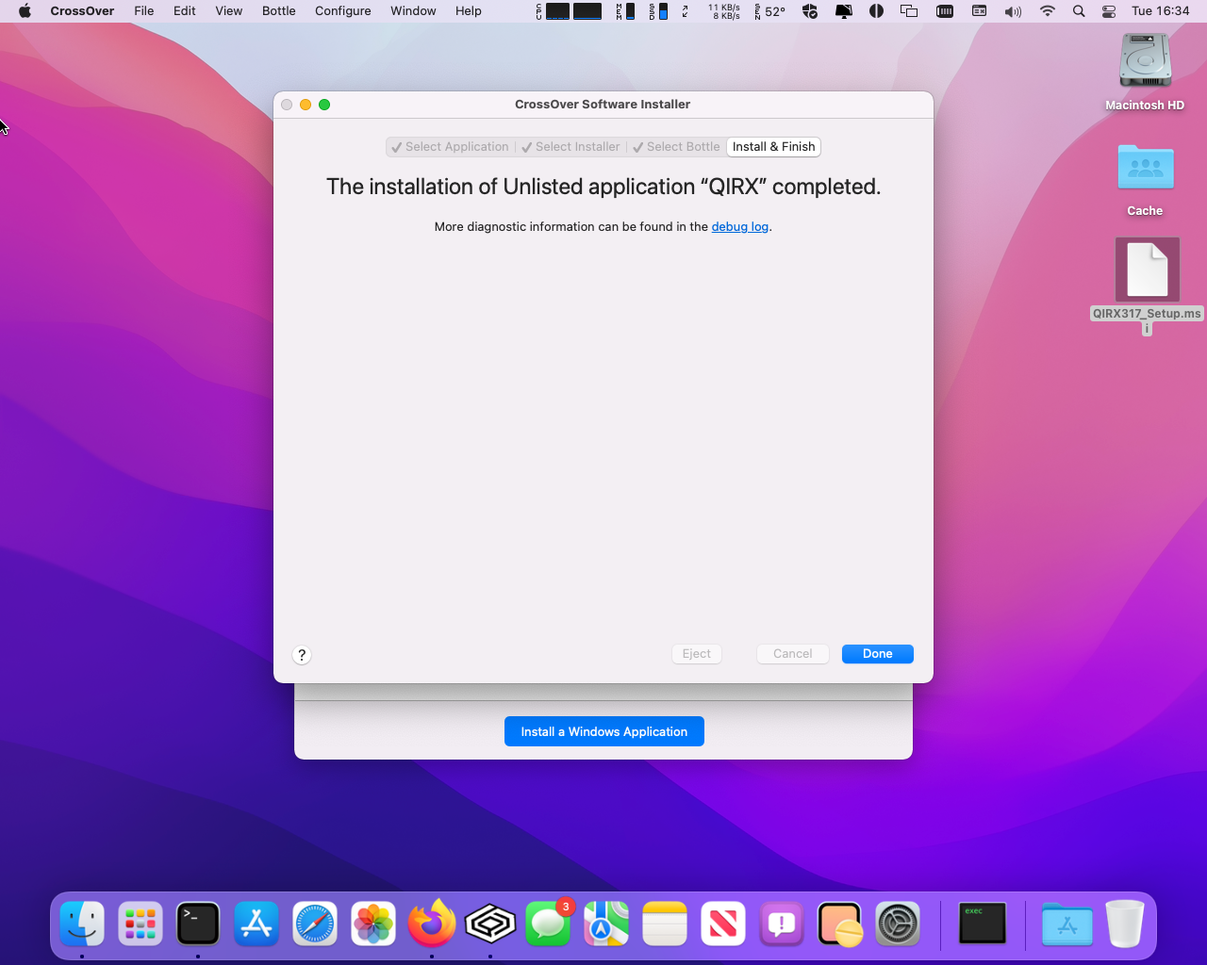Open the debug log link
The height and width of the screenshot is (965, 1207).
(x=740, y=227)
